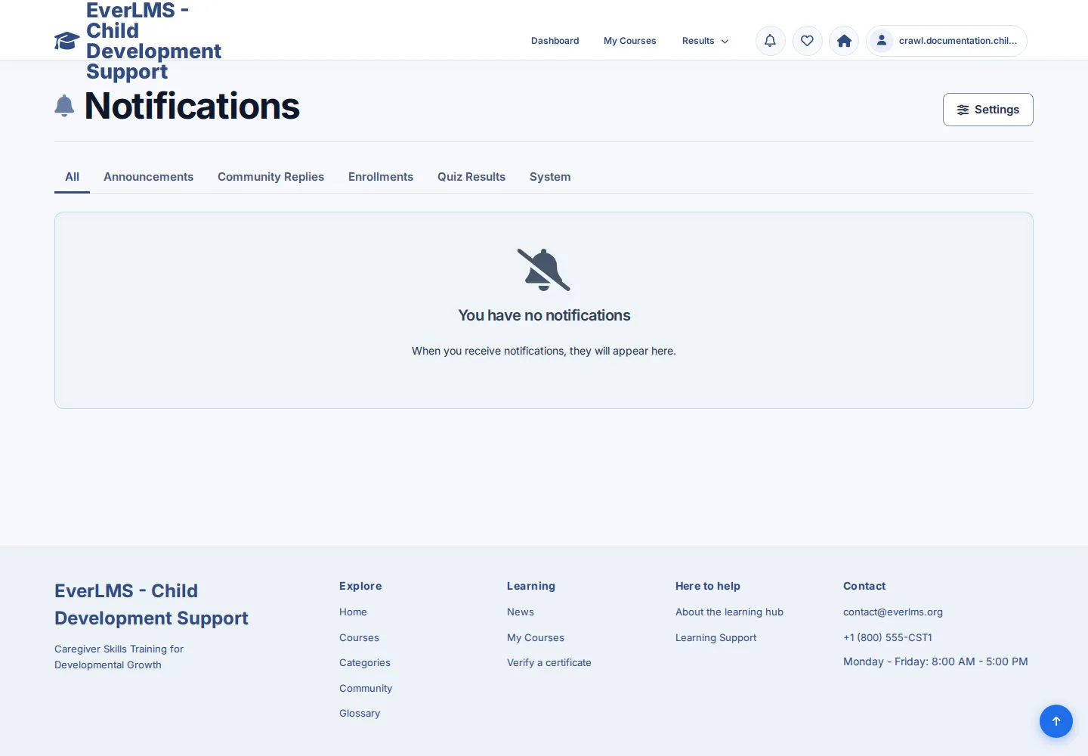
Task: Visit Community link in footer
Action: (366, 689)
